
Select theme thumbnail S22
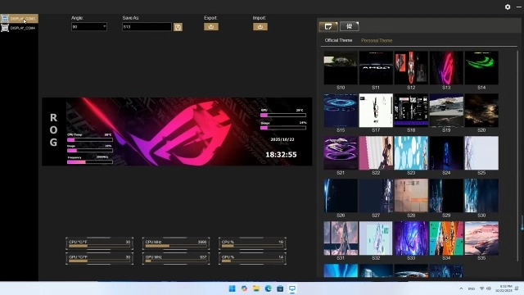coord(376,153)
